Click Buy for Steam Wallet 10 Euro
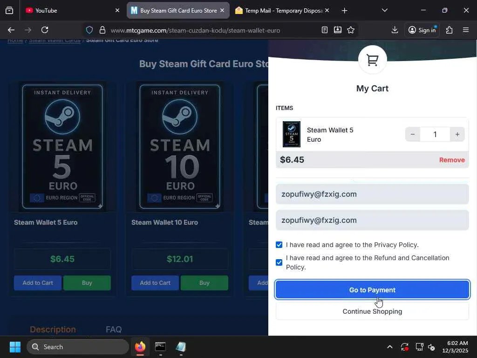The height and width of the screenshot is (358, 477). [x=204, y=283]
